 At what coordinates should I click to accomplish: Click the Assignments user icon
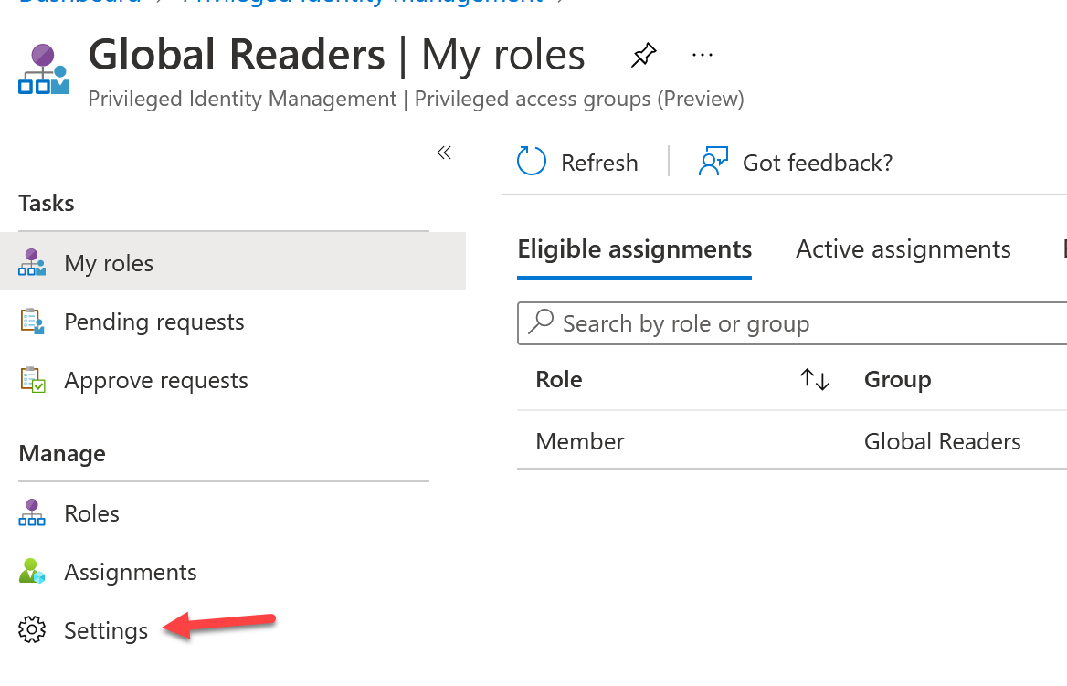point(33,572)
